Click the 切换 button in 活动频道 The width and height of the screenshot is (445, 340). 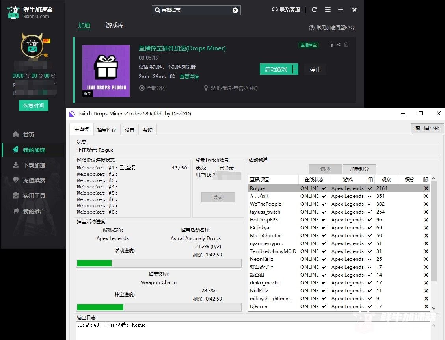[x=325, y=169]
